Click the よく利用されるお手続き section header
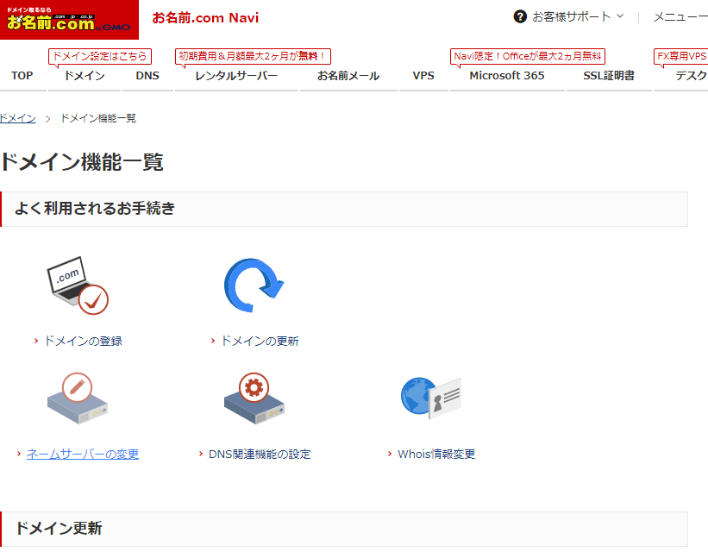This screenshot has width=708, height=552. (x=343, y=209)
